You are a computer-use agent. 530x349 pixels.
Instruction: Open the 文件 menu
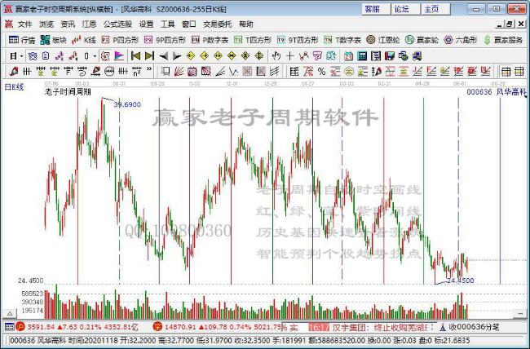point(24,24)
